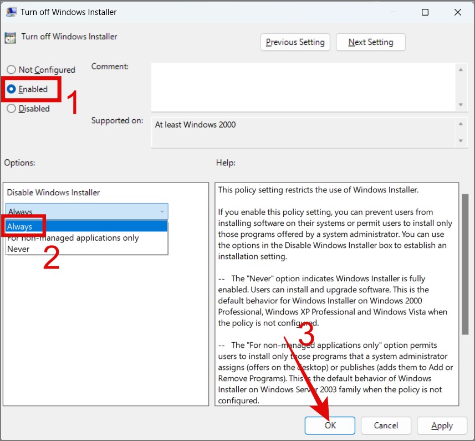Select the Enabled radio button
This screenshot has width=475, height=441.
click(x=27, y=89)
